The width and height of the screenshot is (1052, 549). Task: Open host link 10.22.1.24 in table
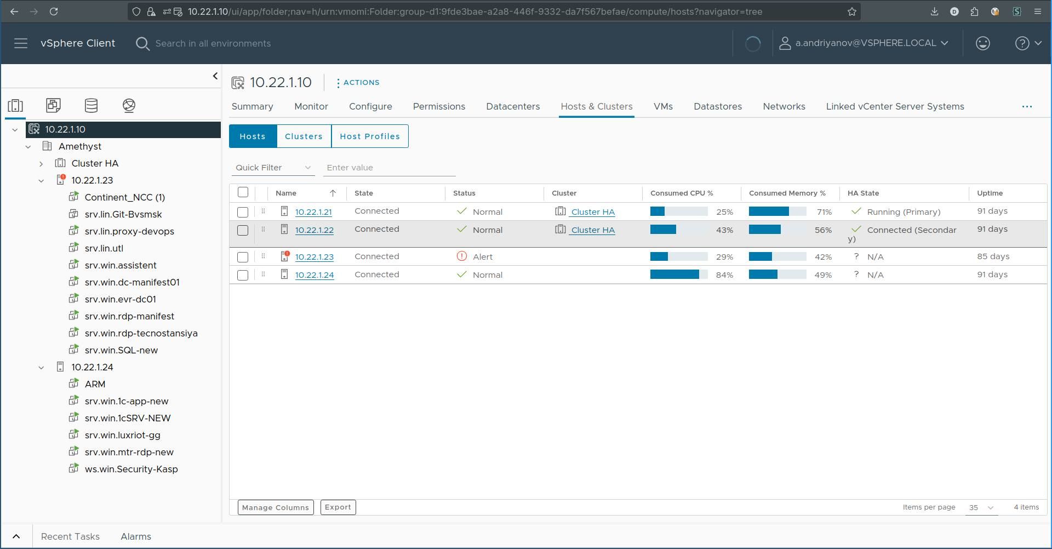coord(314,275)
